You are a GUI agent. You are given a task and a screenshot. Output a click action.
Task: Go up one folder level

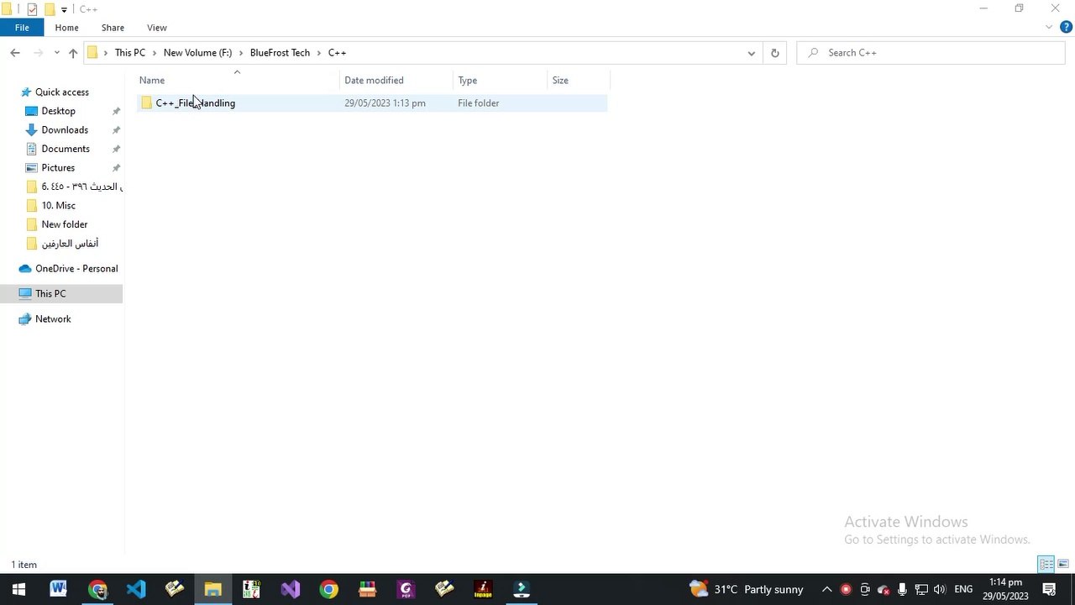click(73, 52)
